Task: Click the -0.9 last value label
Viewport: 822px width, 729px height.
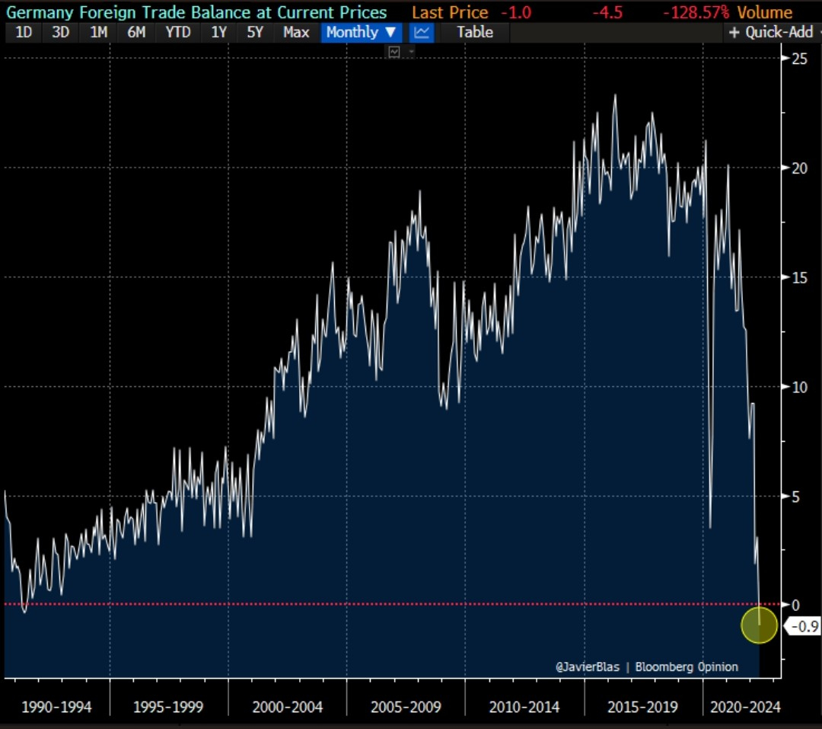Action: (x=804, y=626)
